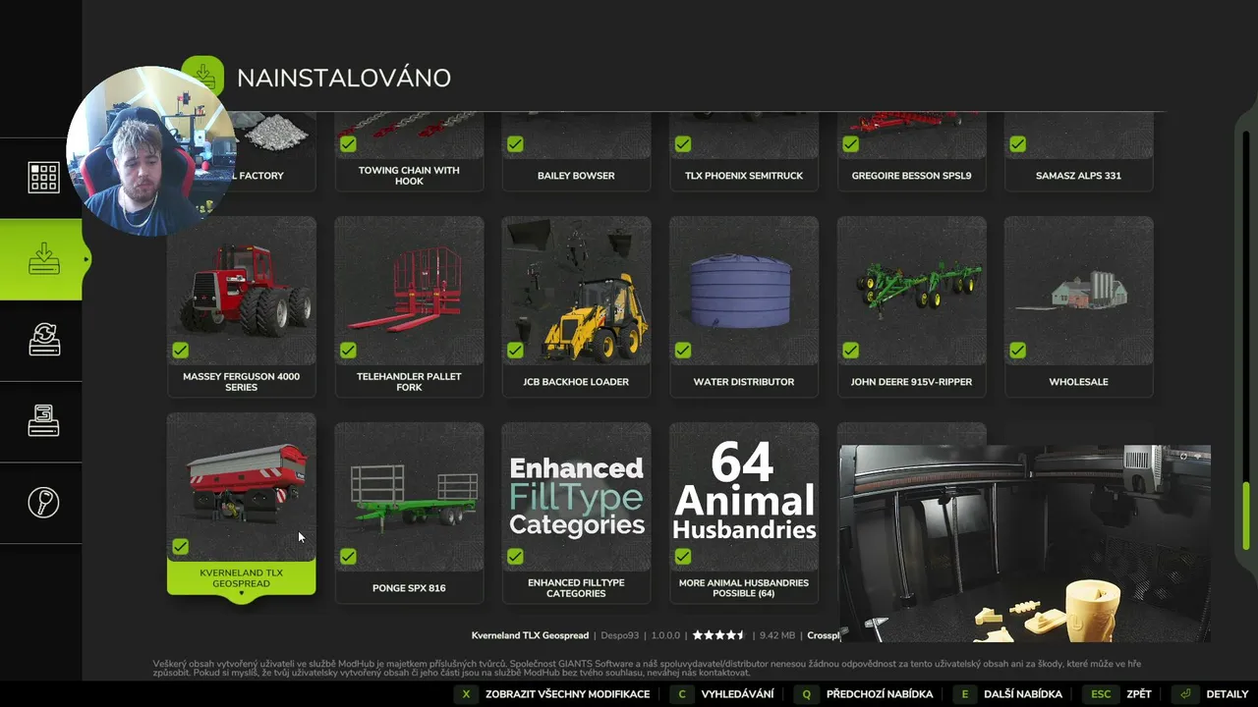Select the JCB Backhoe Loader thumbnail
1258x707 pixels.
pyautogui.click(x=576, y=291)
